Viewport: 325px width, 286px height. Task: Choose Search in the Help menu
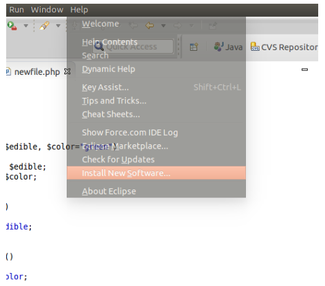coord(156,56)
